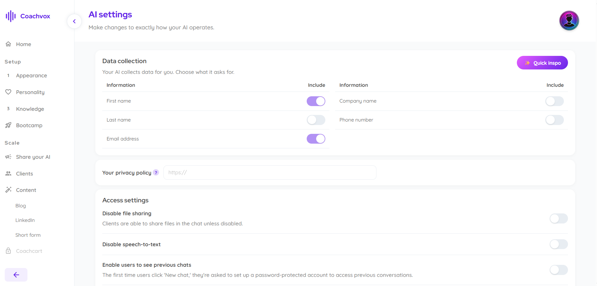The height and width of the screenshot is (286, 597).
Task: Click the Quick inspo button
Action: (x=542, y=63)
